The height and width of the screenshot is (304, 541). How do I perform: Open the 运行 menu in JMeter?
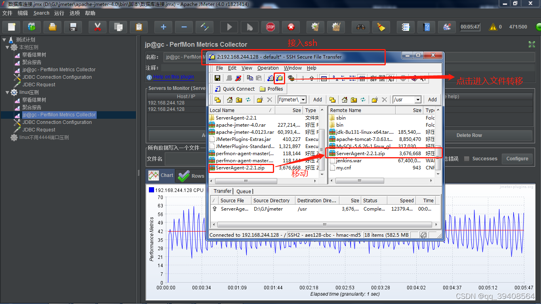click(59, 13)
